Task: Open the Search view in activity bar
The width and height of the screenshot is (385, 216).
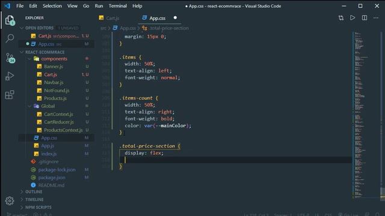Action: tap(10, 38)
